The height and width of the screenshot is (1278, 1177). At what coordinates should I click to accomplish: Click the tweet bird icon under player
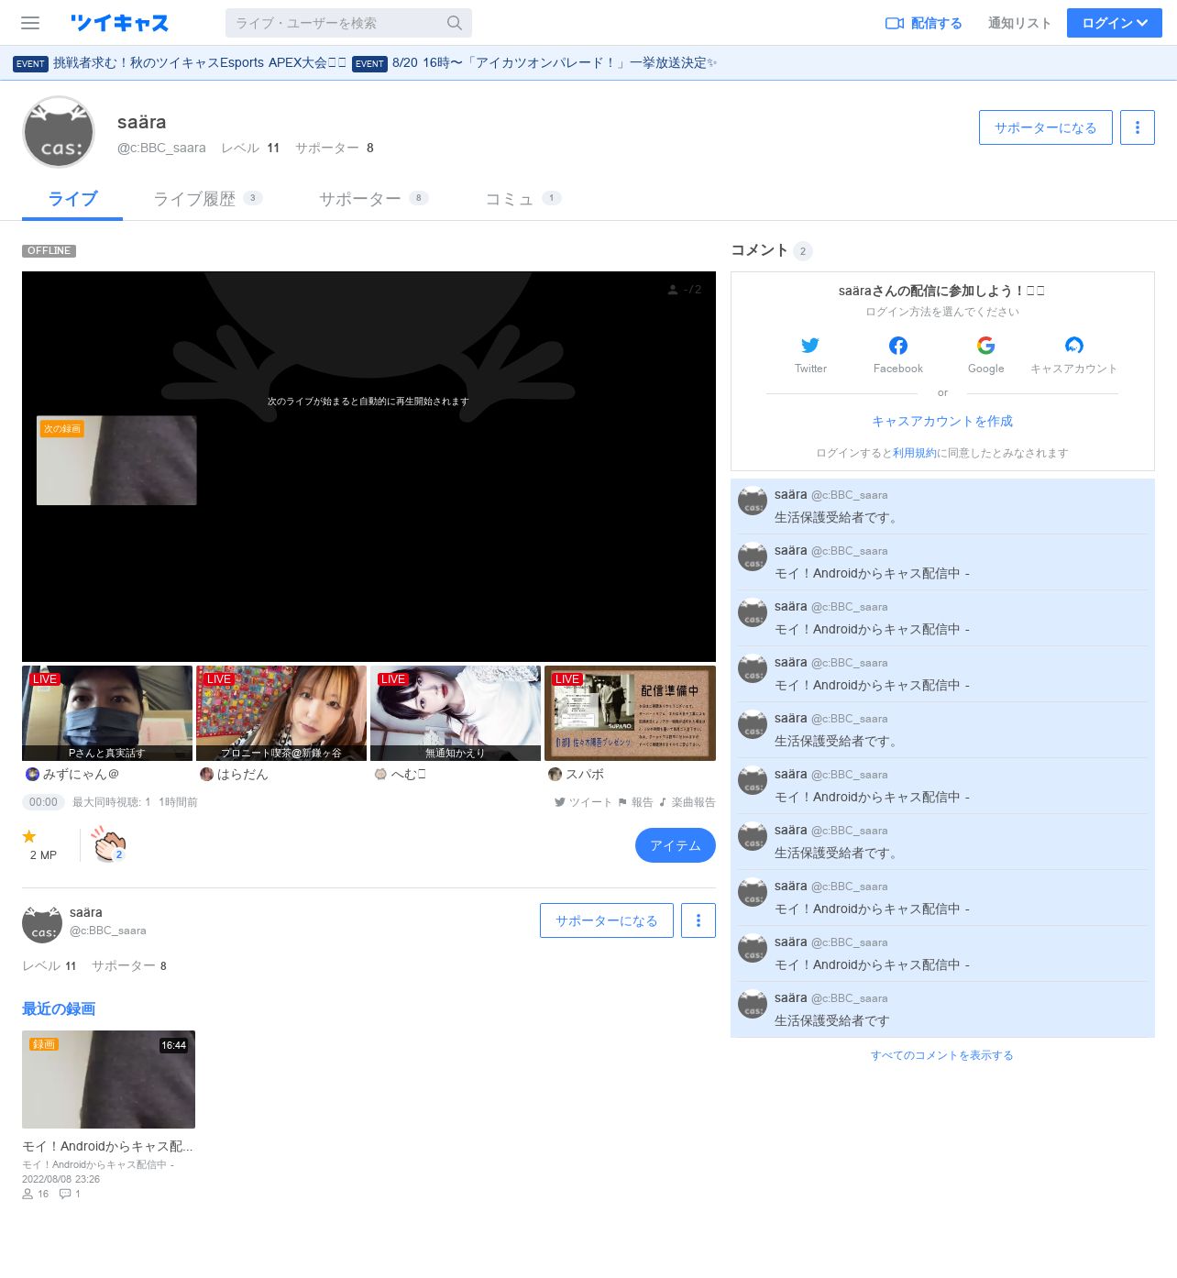click(559, 802)
